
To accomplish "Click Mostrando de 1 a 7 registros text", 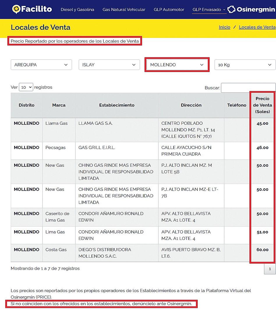I will (x=45, y=268).
